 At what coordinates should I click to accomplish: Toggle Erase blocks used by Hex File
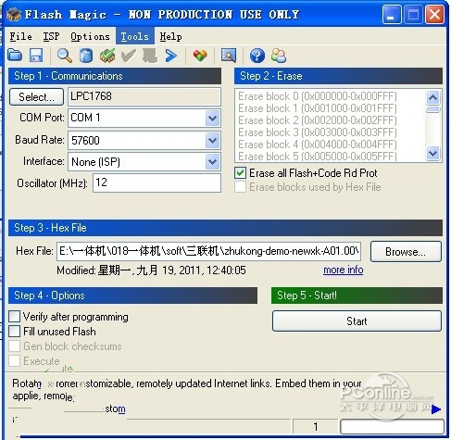pos(240,187)
